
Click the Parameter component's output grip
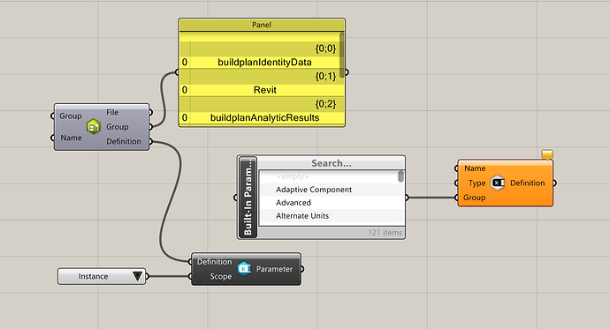(x=302, y=269)
